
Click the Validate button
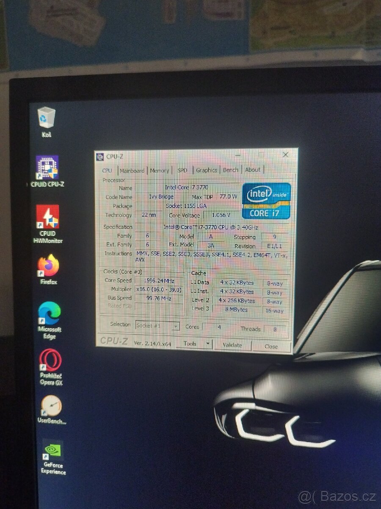232,345
